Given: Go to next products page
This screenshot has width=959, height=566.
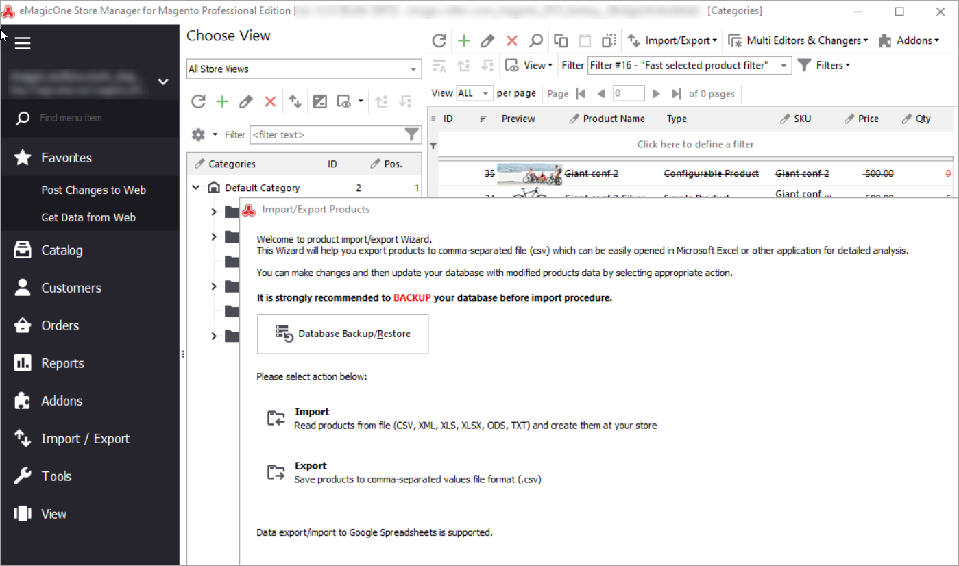Looking at the screenshot, I should [656, 93].
